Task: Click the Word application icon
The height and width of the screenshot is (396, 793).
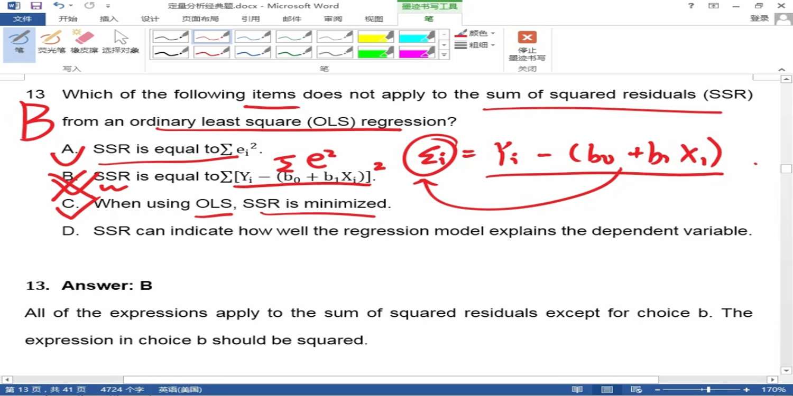Action: tap(13, 6)
